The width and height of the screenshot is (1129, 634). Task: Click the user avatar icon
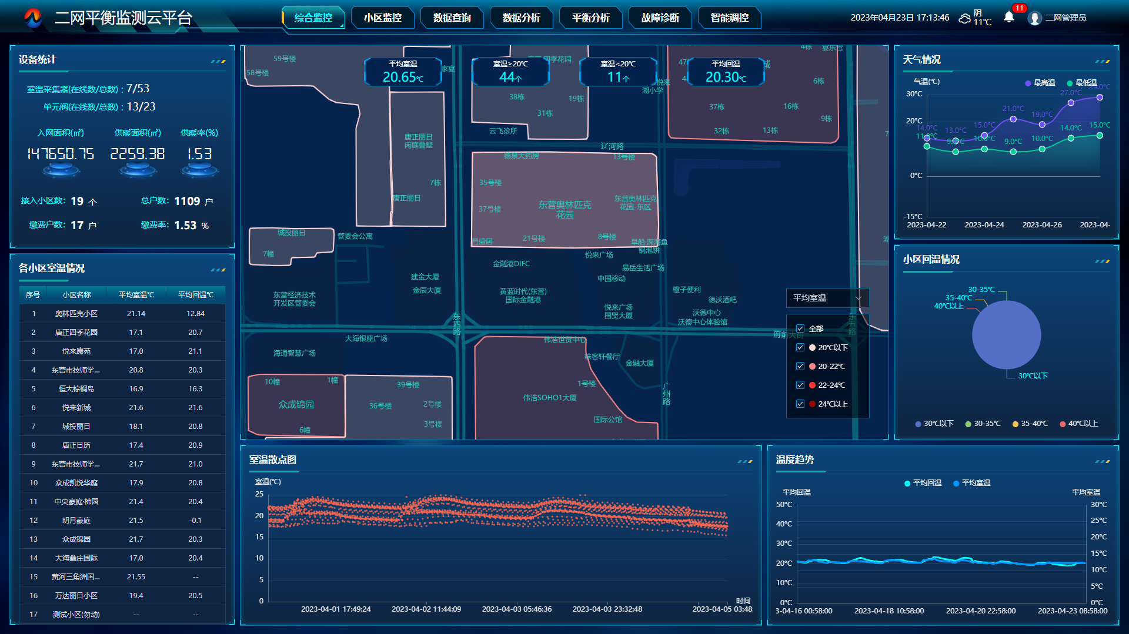pyautogui.click(x=1034, y=18)
